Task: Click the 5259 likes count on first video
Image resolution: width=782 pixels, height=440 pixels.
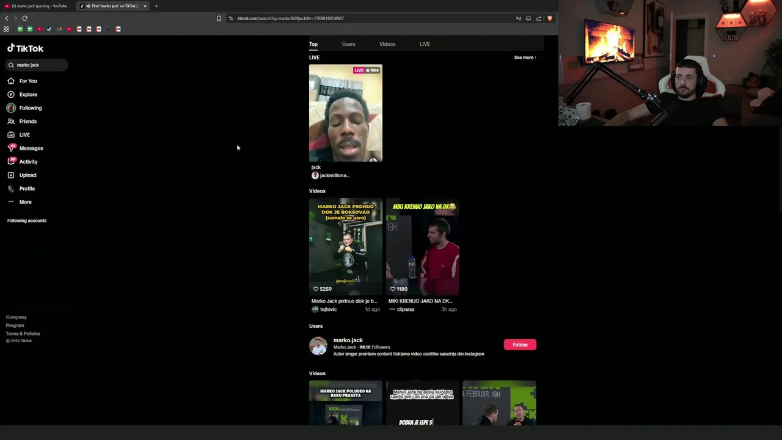Action: [x=323, y=289]
